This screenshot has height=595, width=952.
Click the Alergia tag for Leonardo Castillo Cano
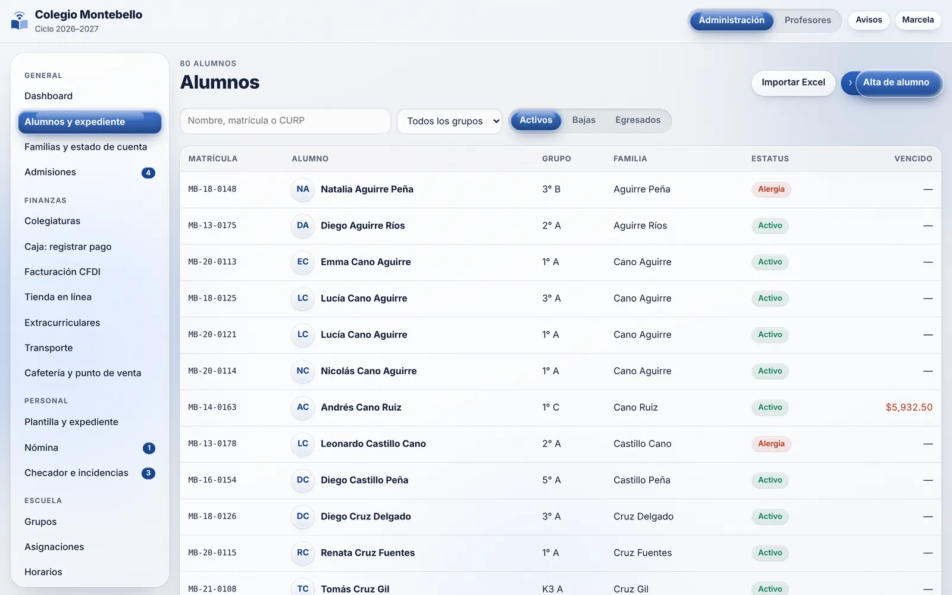point(771,444)
